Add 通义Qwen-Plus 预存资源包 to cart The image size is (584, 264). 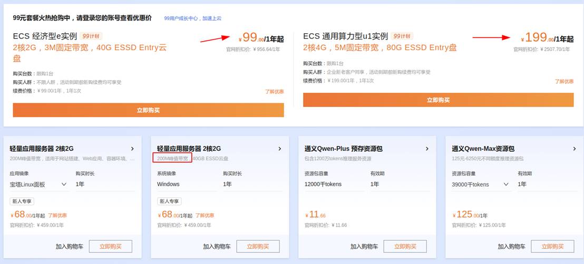(x=364, y=247)
